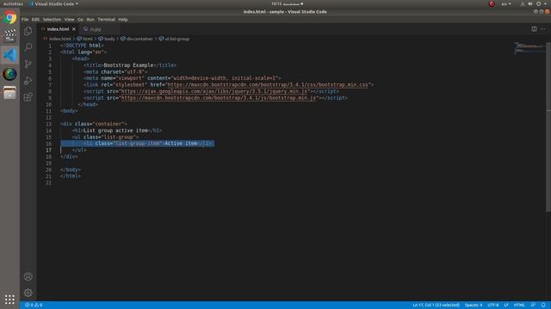Place cursor in "List group active item" heading text
The height and width of the screenshot is (309, 551).
115,130
